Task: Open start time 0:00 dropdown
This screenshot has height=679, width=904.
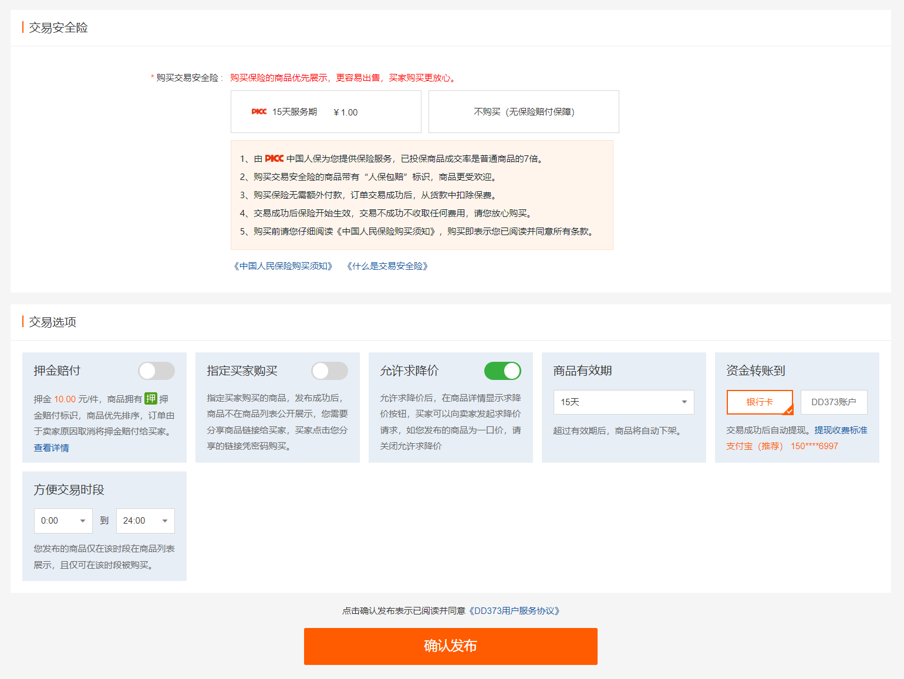Action: click(x=63, y=521)
